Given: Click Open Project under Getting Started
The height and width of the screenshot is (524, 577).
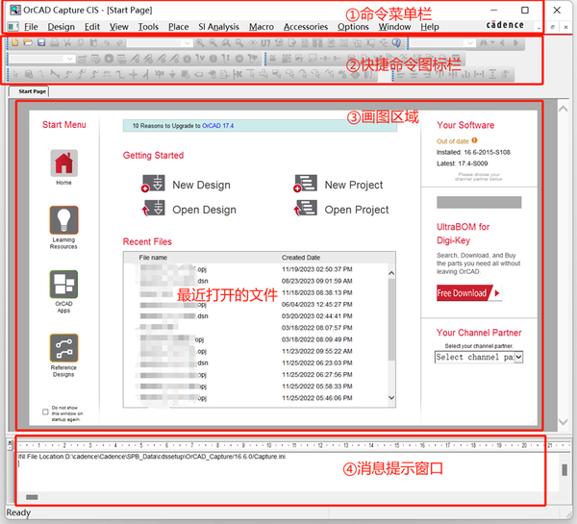Looking at the screenshot, I should point(340,210).
